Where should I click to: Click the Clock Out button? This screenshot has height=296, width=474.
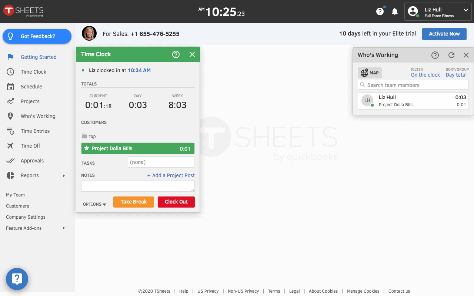176,202
